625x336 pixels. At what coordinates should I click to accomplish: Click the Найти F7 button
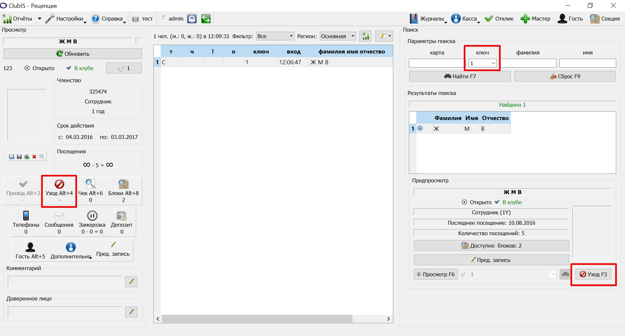[460, 76]
